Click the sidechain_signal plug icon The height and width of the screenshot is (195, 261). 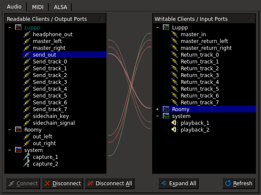(x=27, y=123)
